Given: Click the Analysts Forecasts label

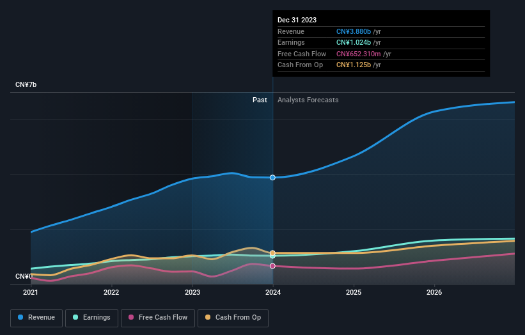Looking at the screenshot, I should tap(308, 100).
